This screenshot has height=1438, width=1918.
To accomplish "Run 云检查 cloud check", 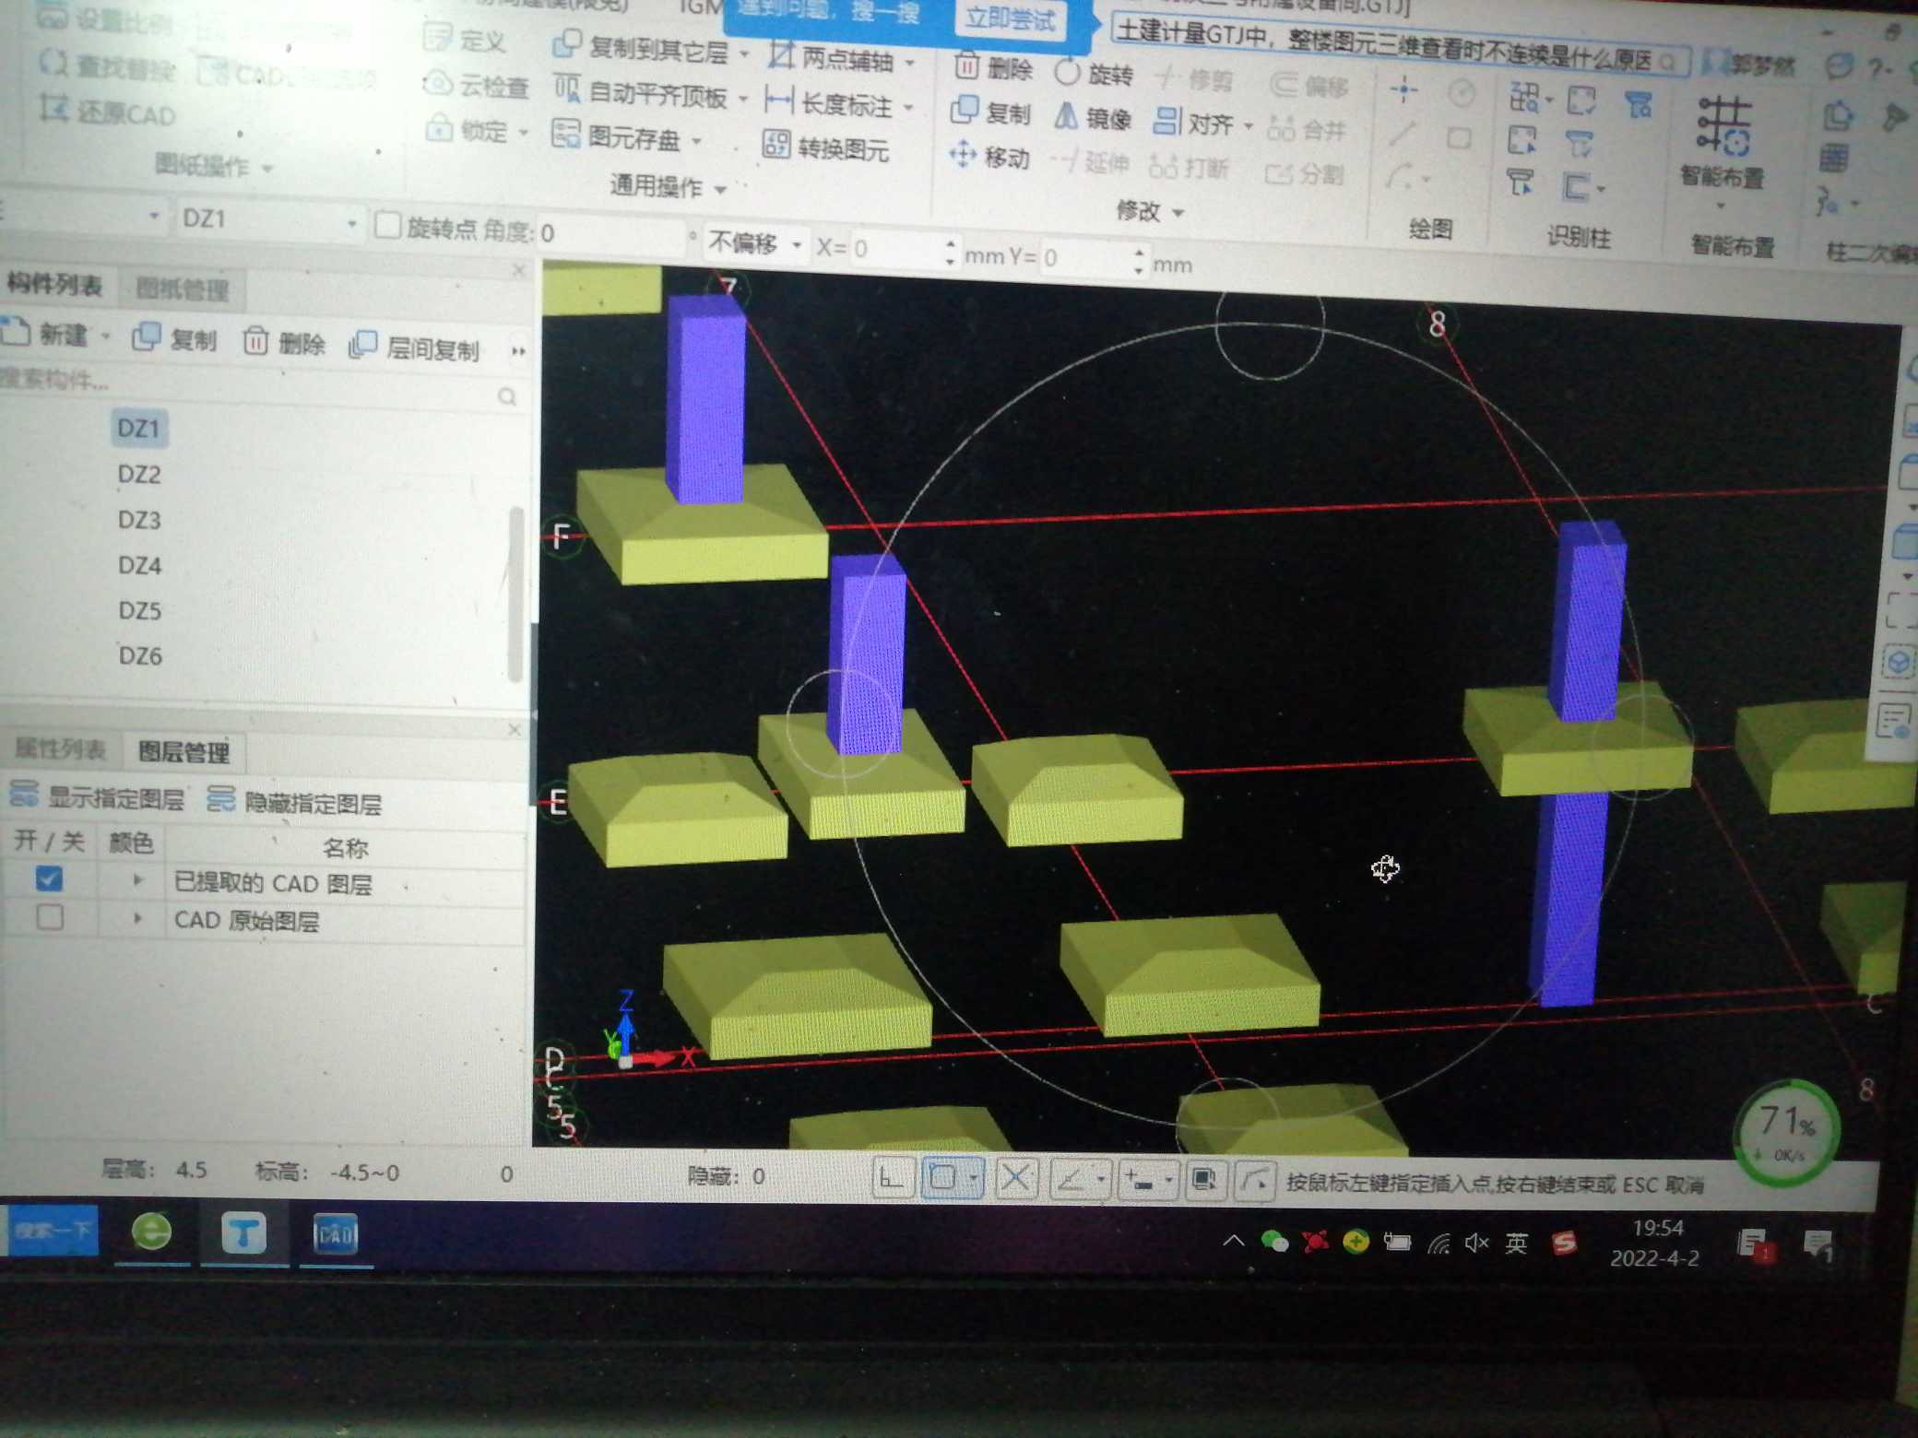I will click(x=477, y=85).
